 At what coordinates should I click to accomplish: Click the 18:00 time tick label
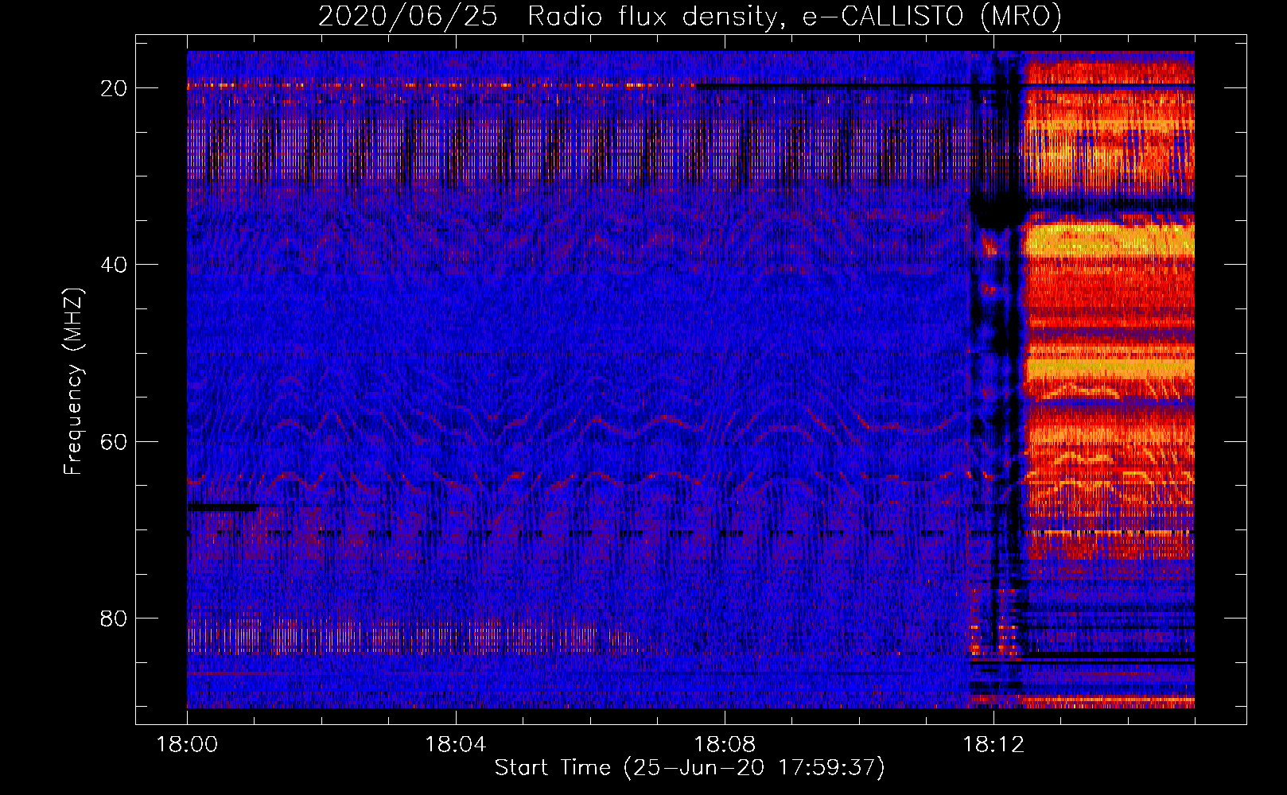[187, 745]
